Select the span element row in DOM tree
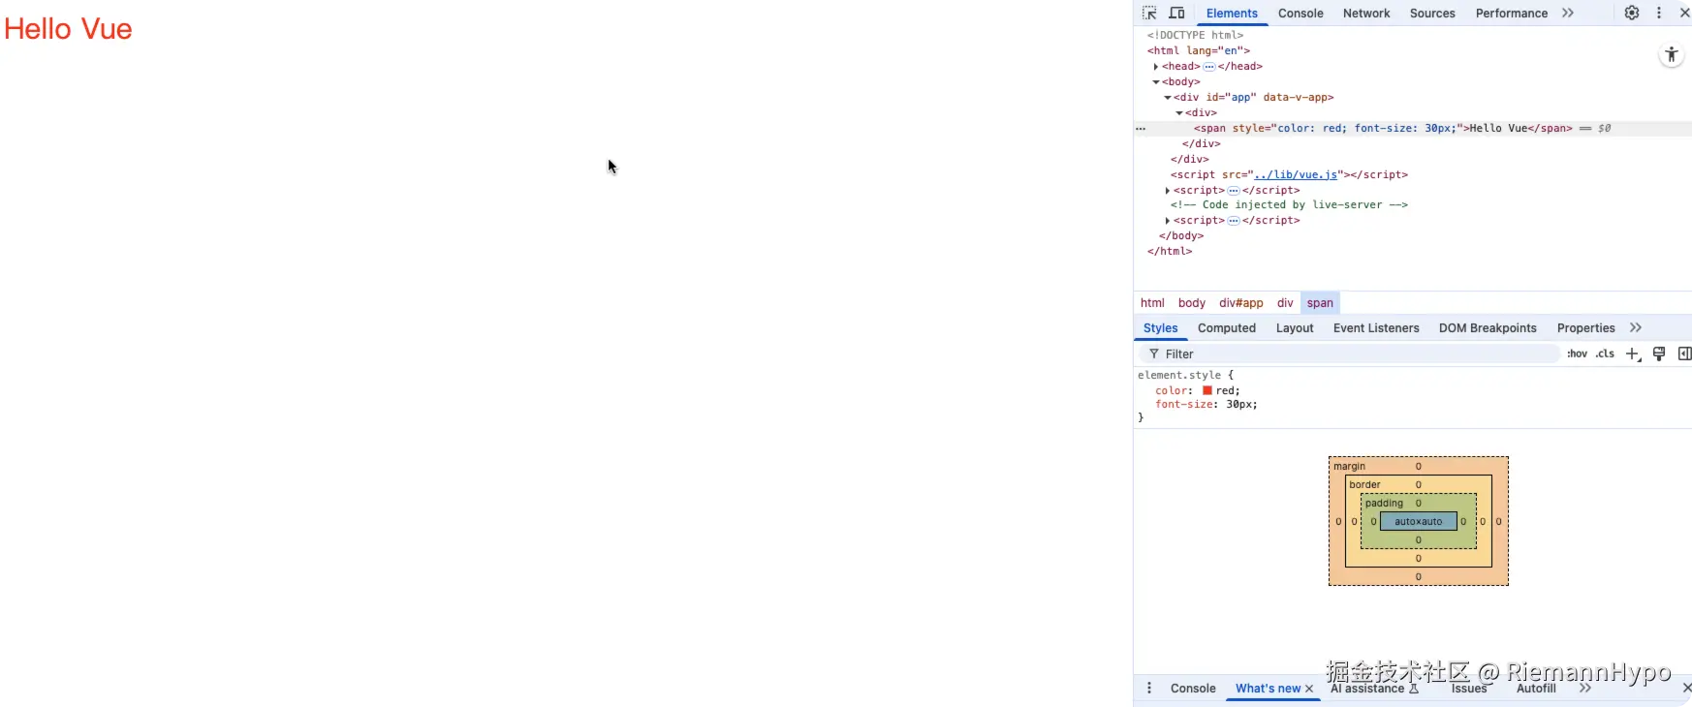 pyautogui.click(x=1413, y=128)
